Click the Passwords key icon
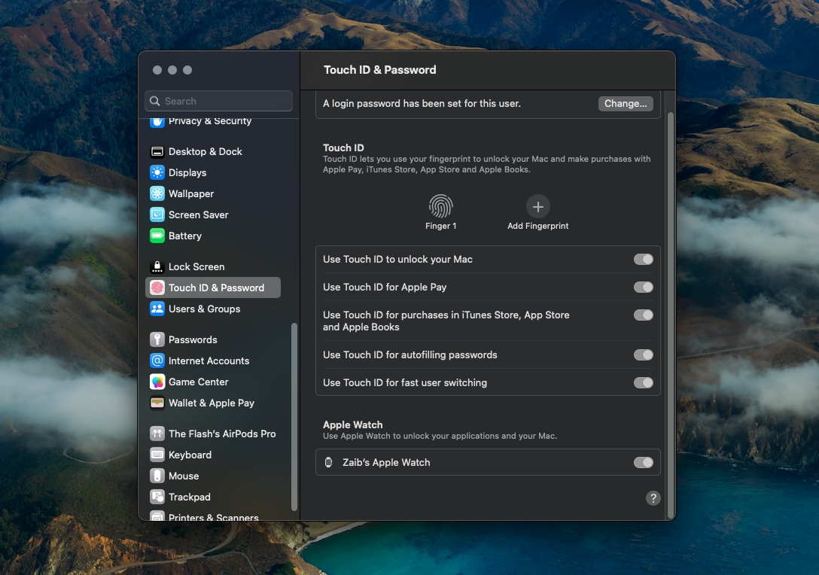The image size is (819, 575). point(157,339)
